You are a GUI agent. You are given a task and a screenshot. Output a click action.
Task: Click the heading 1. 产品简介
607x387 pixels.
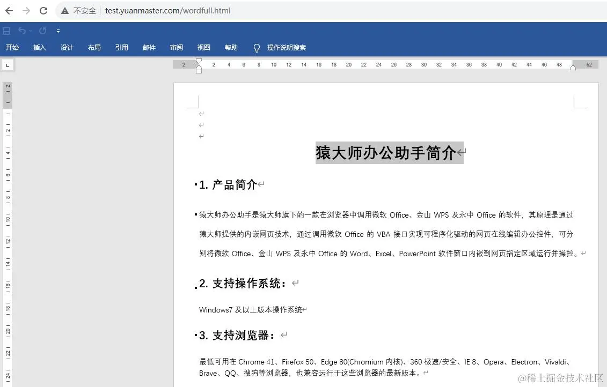228,185
